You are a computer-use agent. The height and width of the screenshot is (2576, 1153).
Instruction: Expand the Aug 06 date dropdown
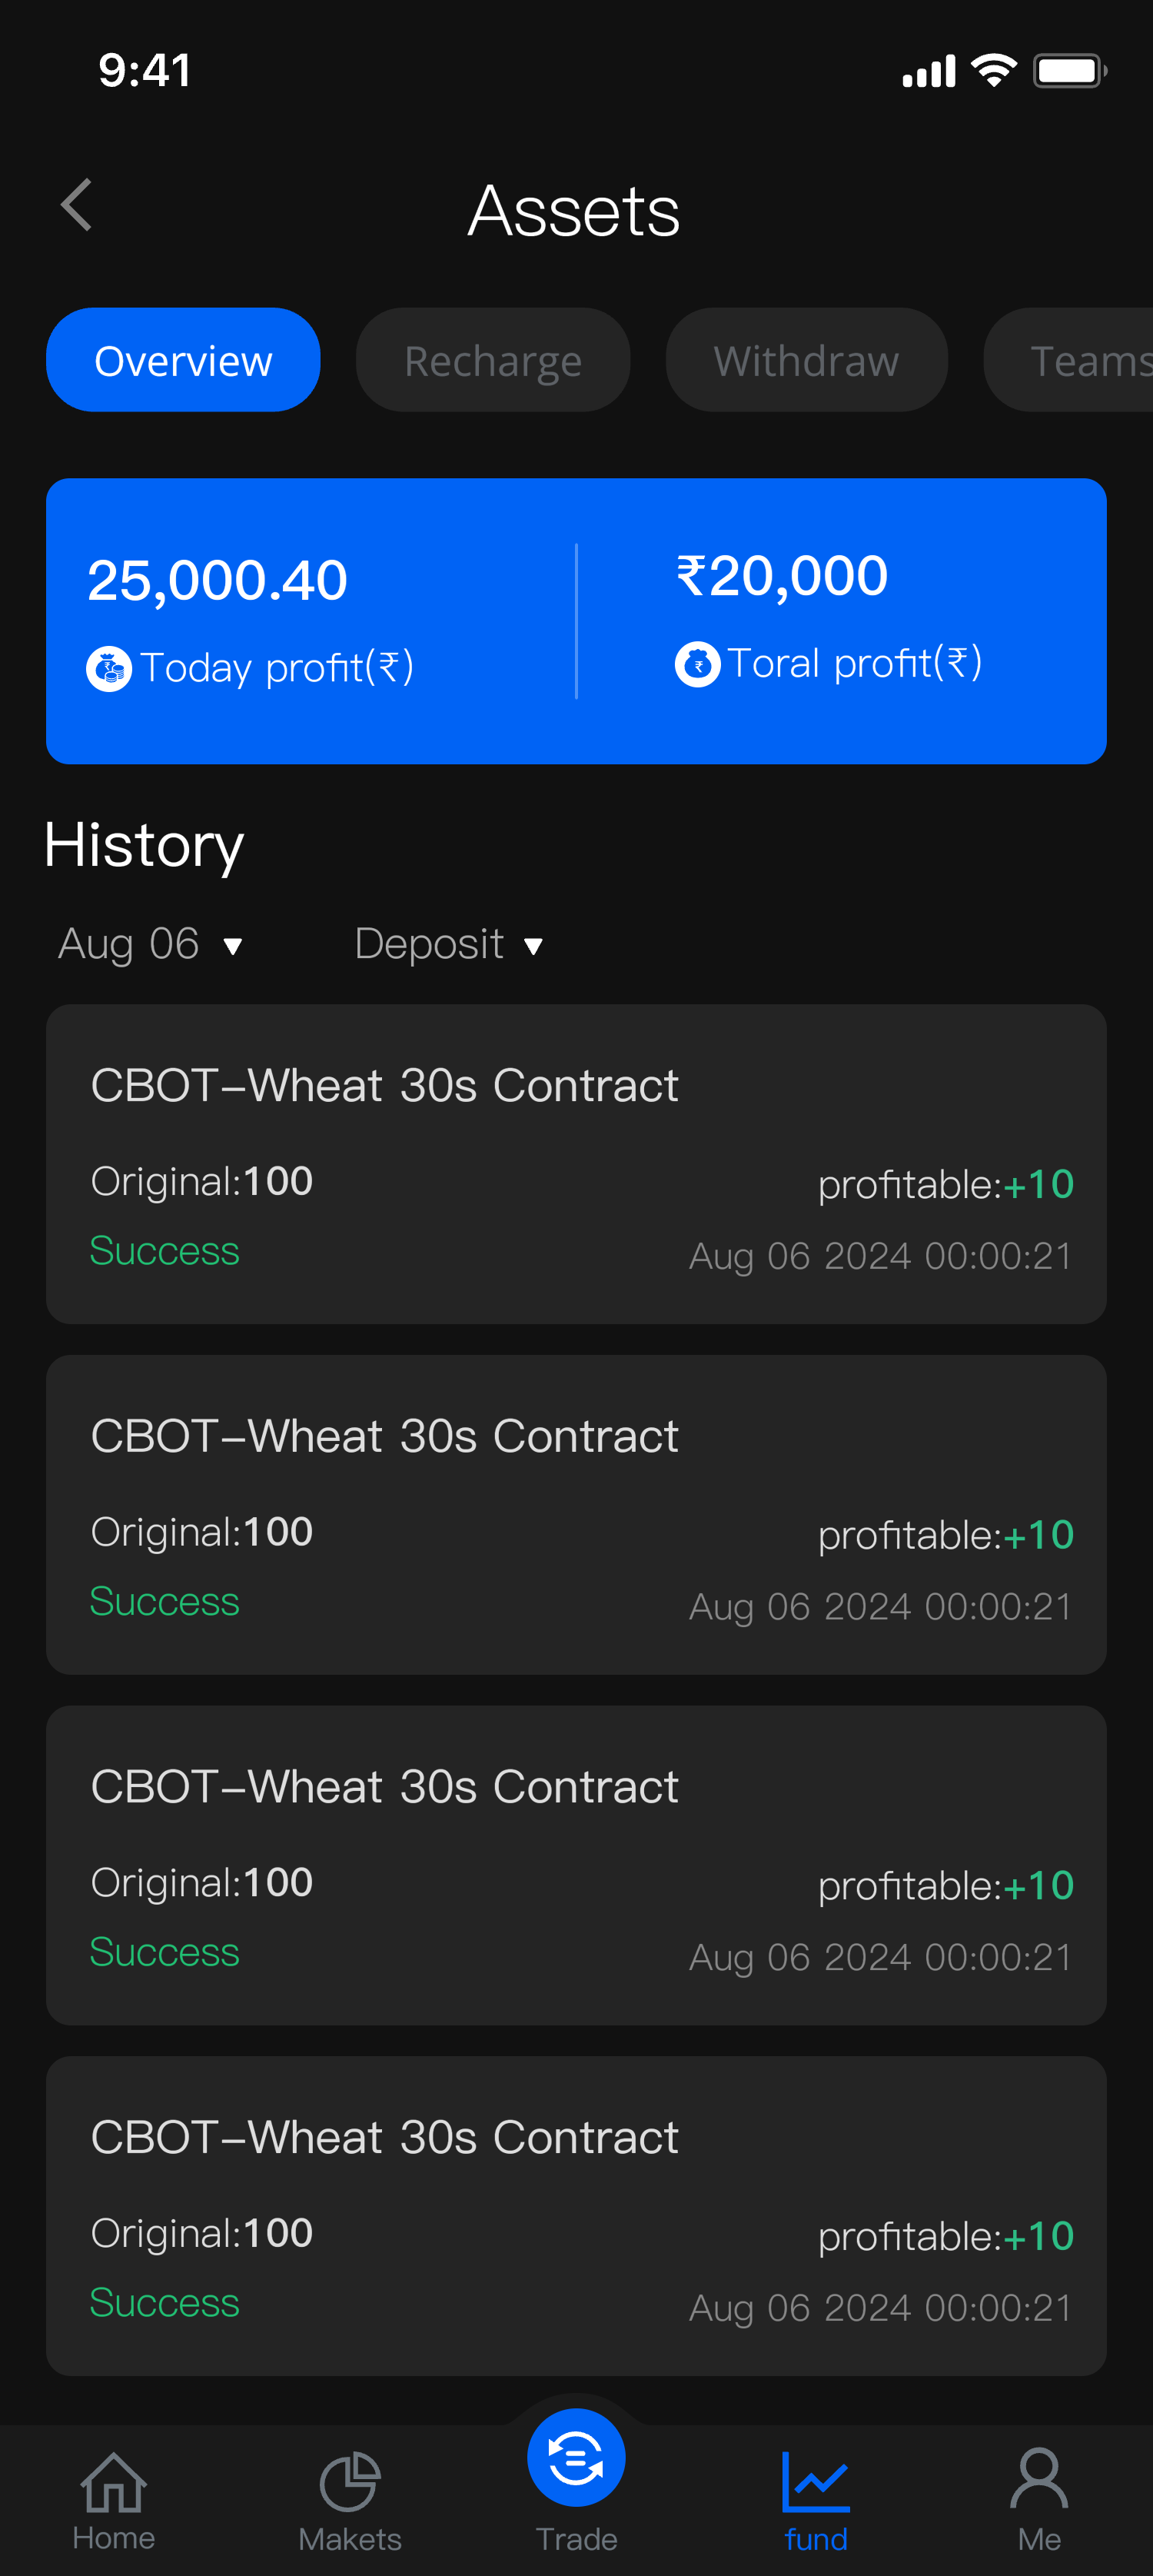pyautogui.click(x=150, y=944)
